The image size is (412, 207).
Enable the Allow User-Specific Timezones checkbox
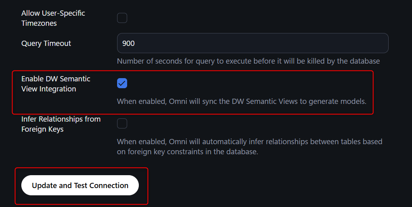tap(122, 18)
